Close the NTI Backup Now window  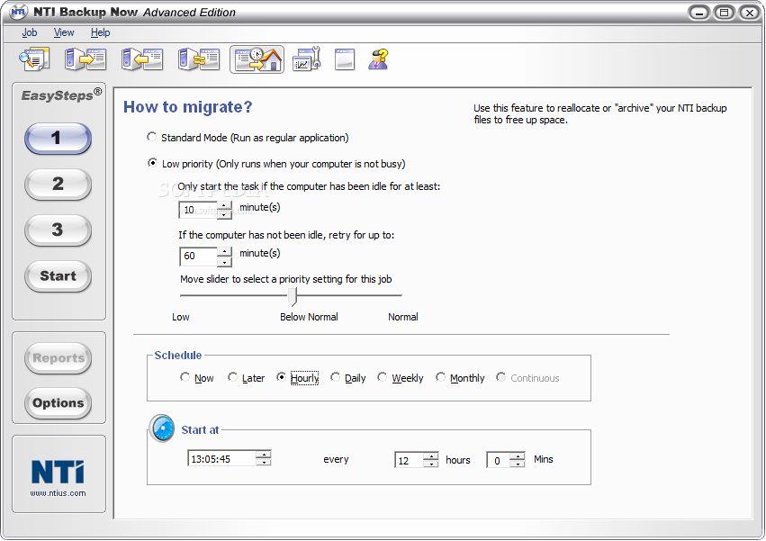[x=749, y=13]
